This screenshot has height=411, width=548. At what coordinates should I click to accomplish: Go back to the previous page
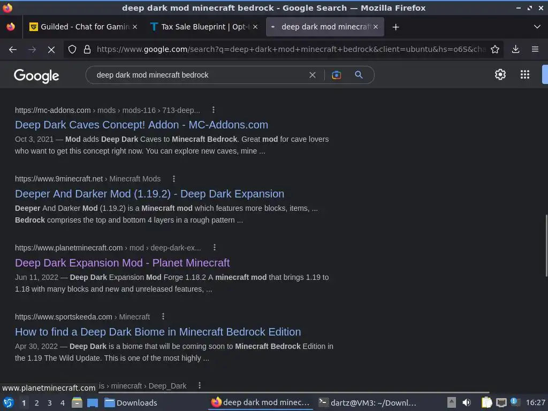coord(13,50)
